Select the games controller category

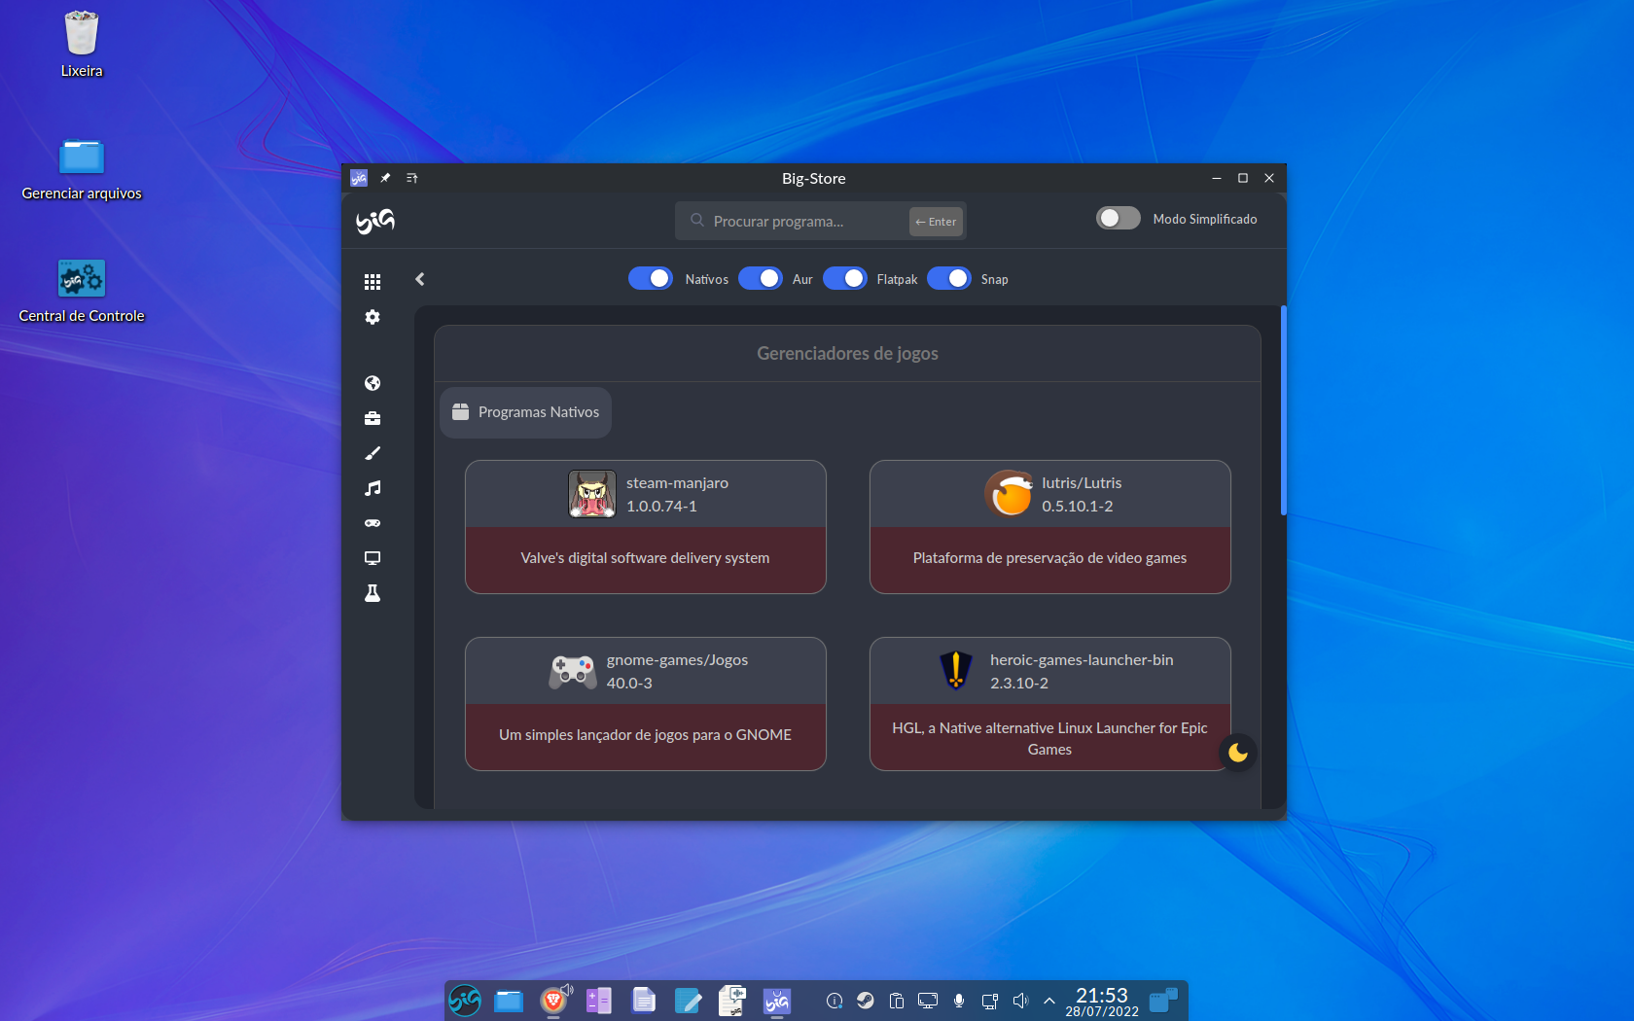pyautogui.click(x=373, y=523)
